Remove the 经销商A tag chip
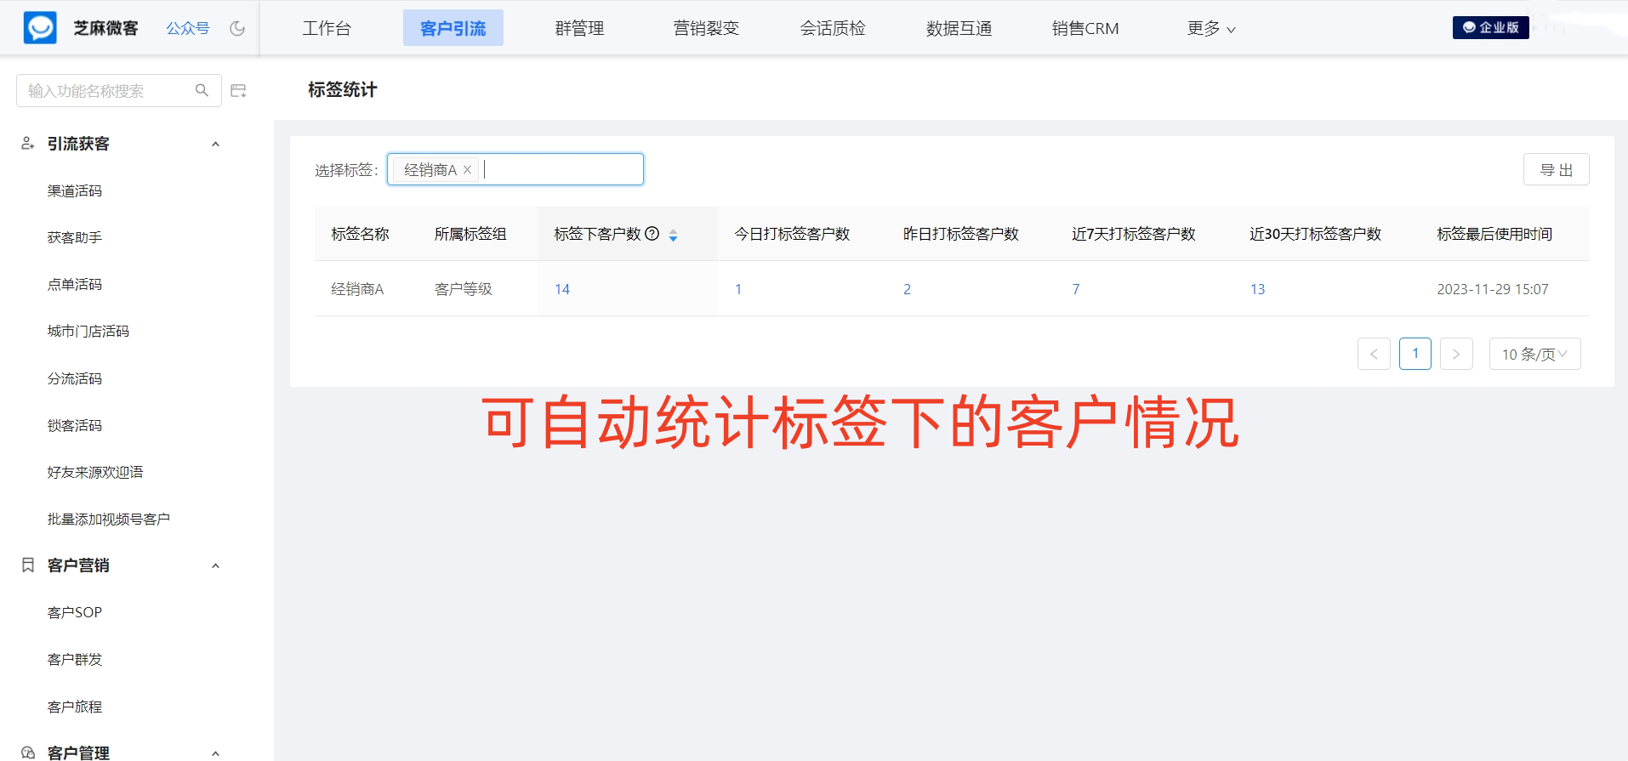Viewport: 1628px width, 761px height. pos(467,170)
